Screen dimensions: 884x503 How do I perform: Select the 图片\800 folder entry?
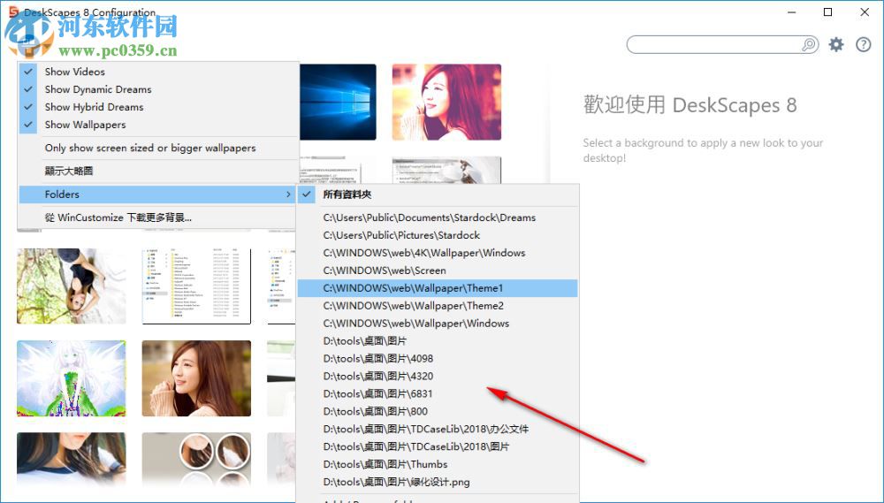coord(438,411)
